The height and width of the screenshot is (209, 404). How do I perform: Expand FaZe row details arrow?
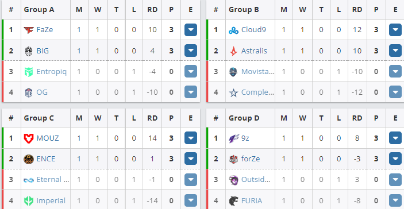click(191, 30)
